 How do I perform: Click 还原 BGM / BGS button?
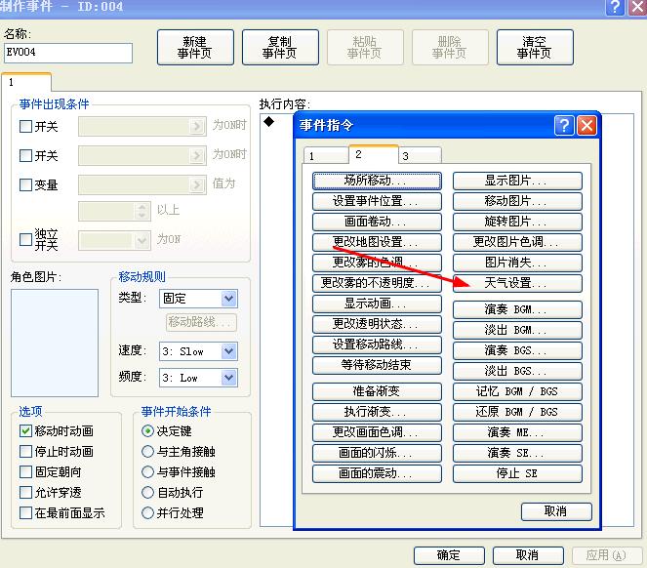click(517, 412)
